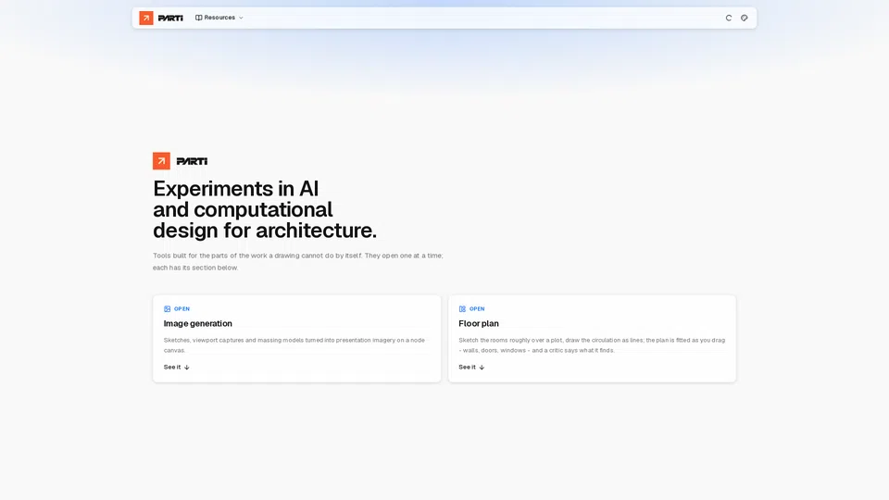
Task: Click the book icon beside Resources
Action: [198, 18]
